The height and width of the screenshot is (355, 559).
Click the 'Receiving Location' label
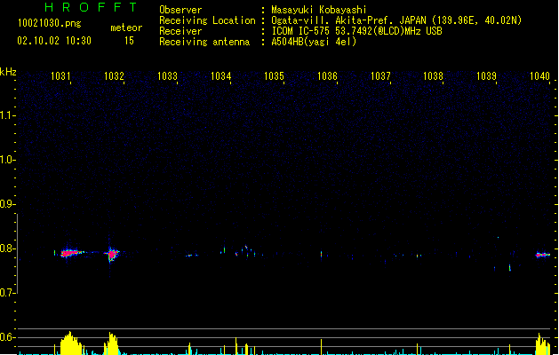[x=207, y=20]
